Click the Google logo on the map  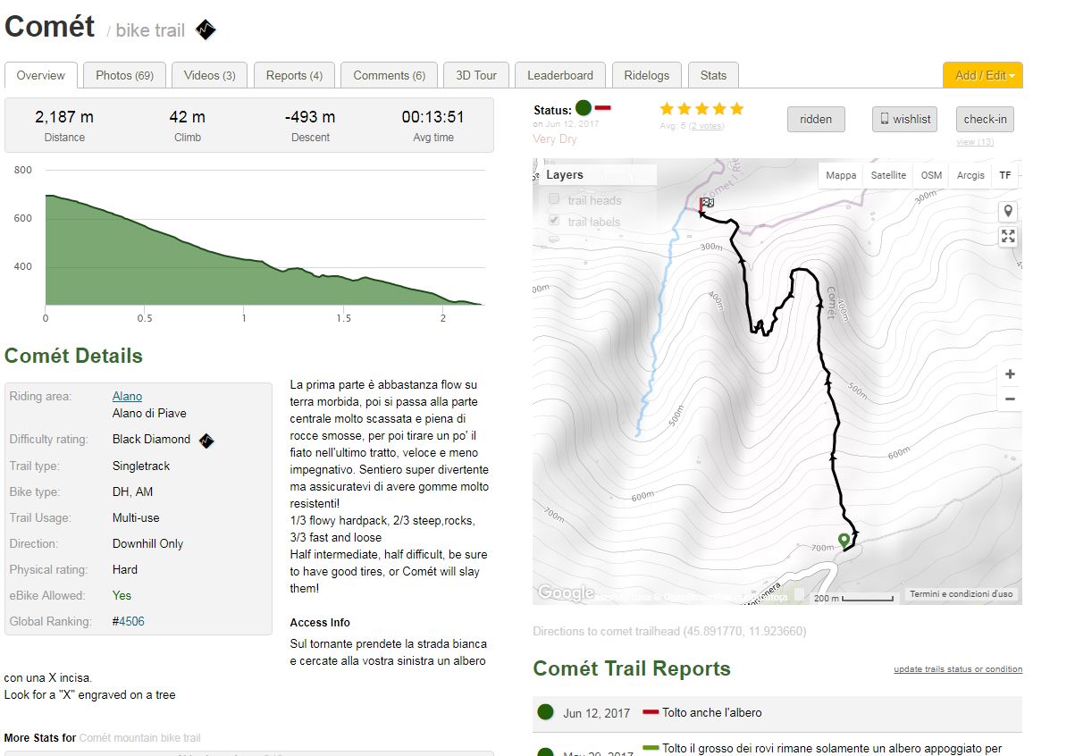(566, 592)
